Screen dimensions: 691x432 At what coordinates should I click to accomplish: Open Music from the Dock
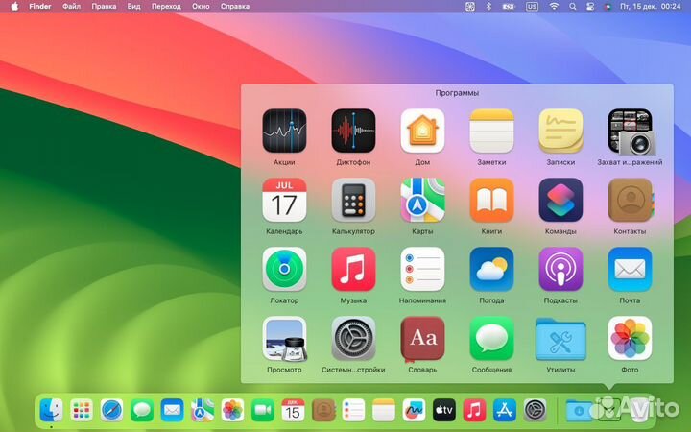pos(474,410)
